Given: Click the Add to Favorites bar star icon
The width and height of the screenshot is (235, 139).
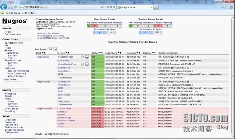Looking at the screenshot, I should (3, 13).
